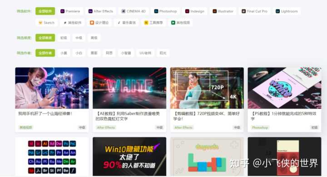Viewport: 327px width, 177px height.
Task: Select the 全部作者 author filter
Action: [45, 53]
